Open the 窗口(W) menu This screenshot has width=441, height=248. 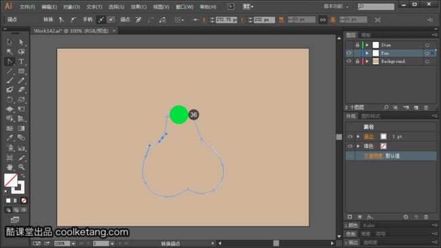(x=185, y=7)
